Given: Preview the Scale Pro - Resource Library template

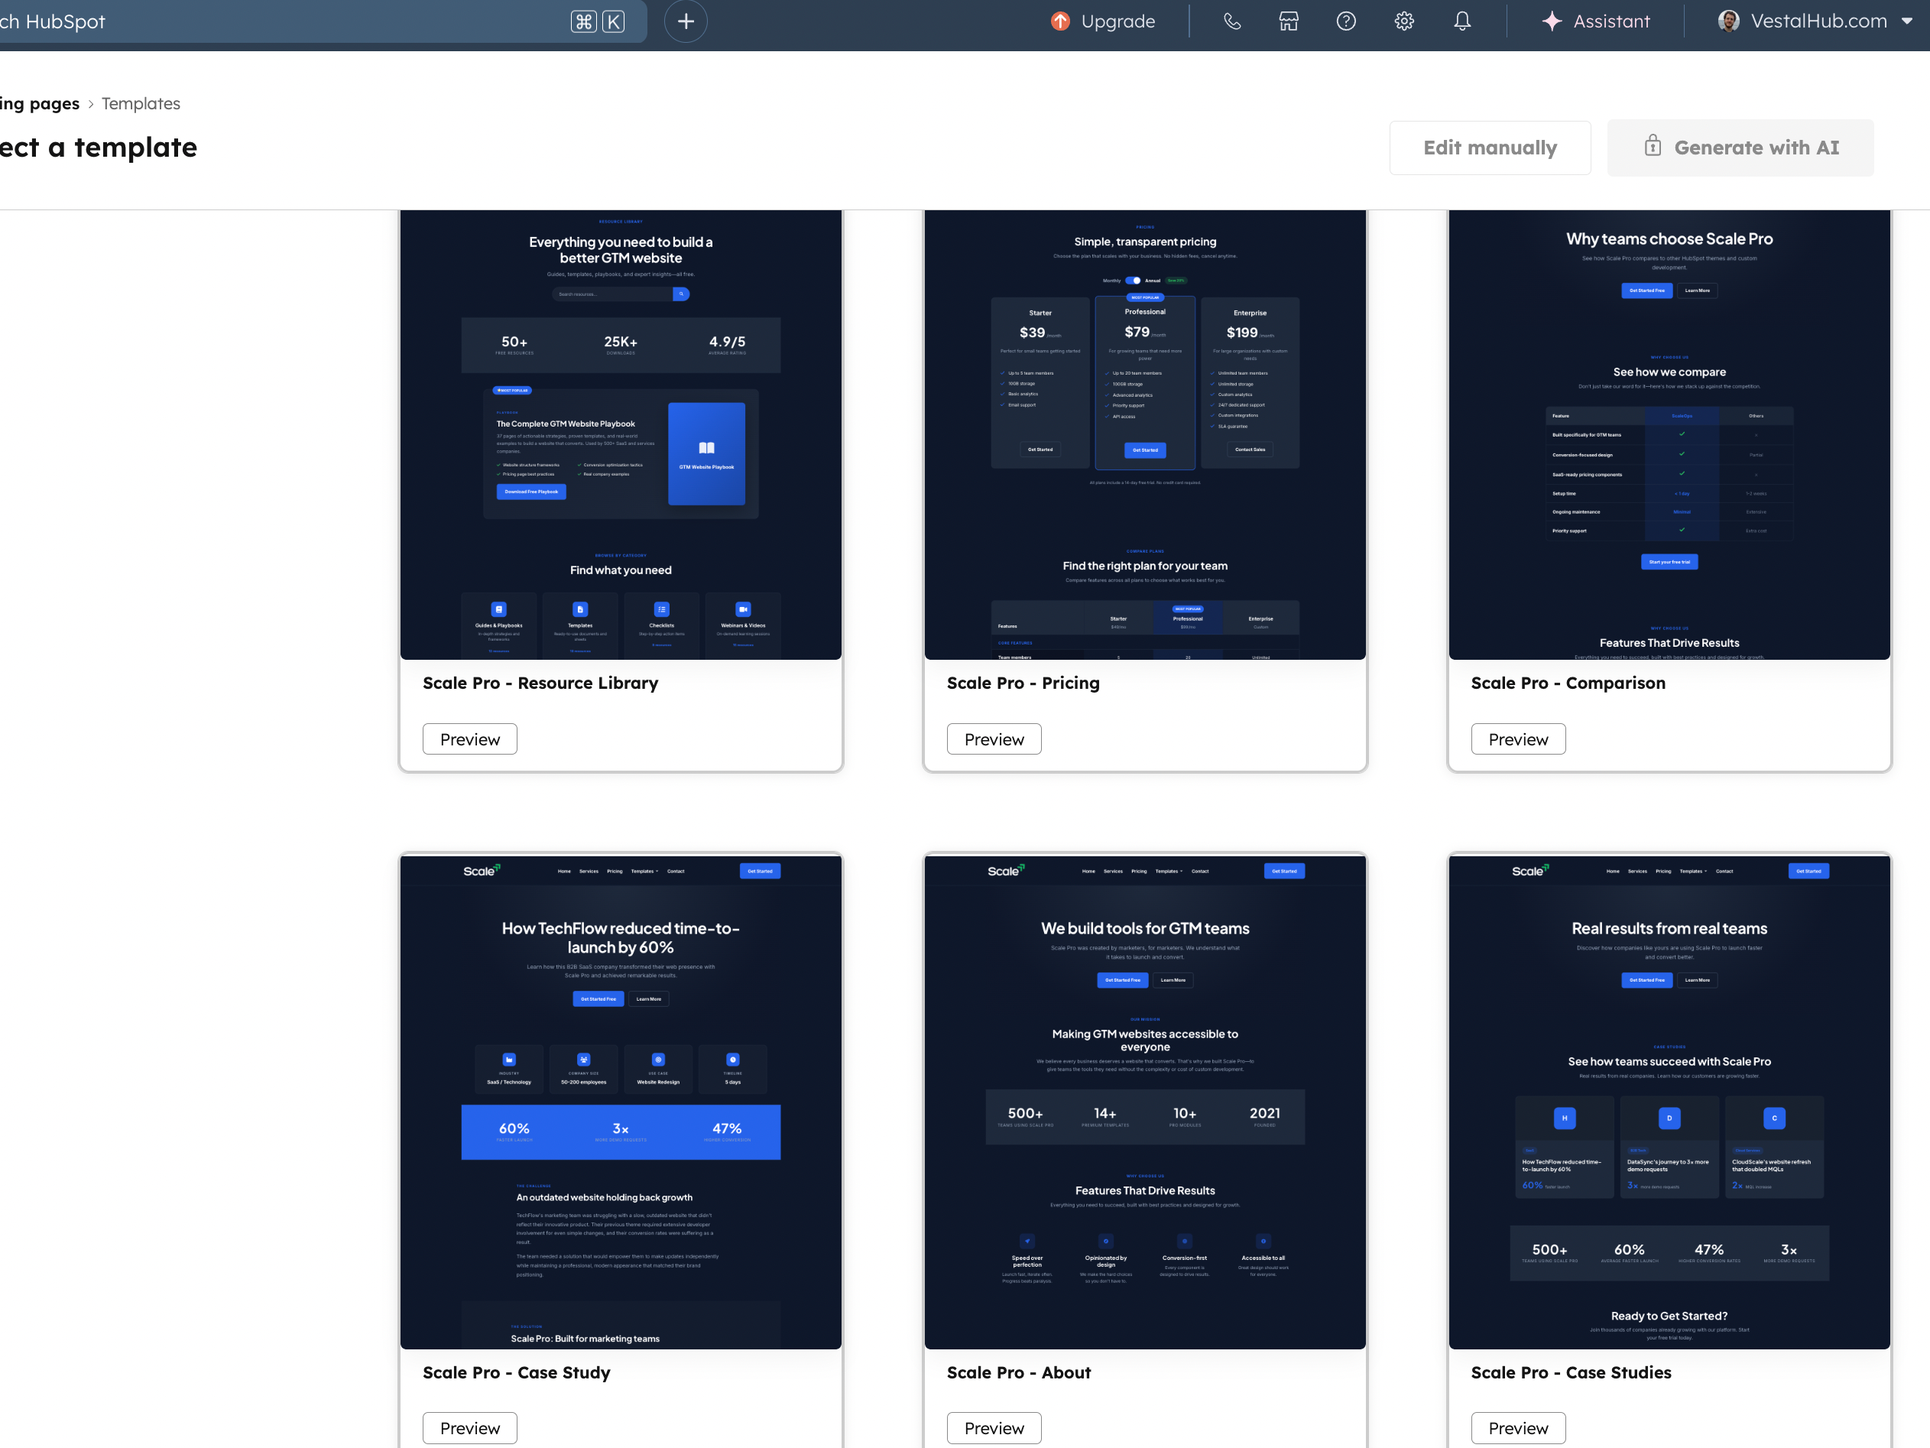Looking at the screenshot, I should click(x=469, y=739).
